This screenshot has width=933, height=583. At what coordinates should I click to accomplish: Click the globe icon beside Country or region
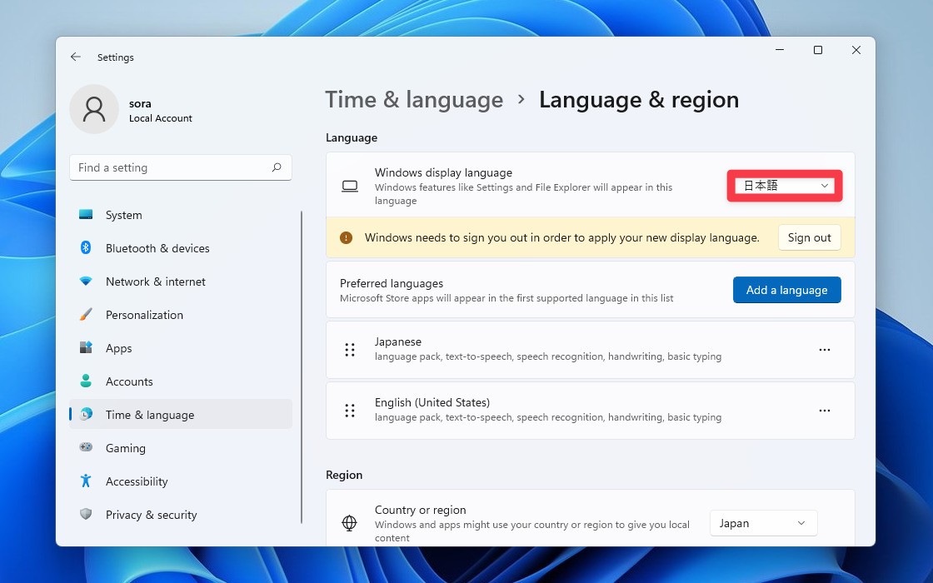[349, 523]
